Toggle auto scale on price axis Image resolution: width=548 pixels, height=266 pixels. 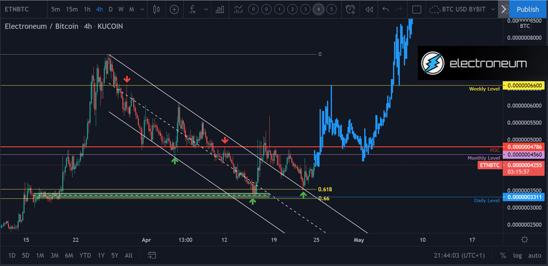point(535,255)
